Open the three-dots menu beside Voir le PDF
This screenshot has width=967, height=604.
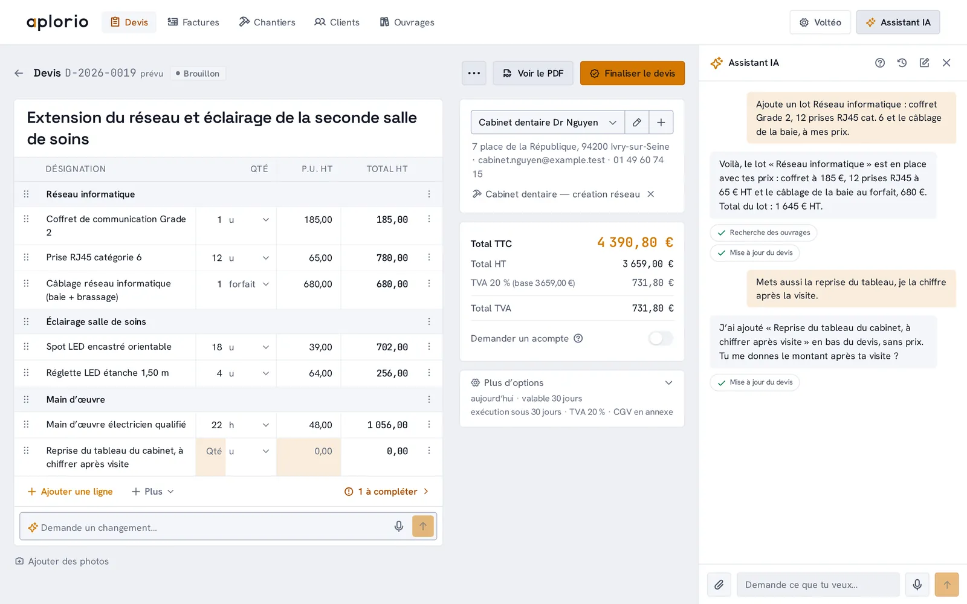click(474, 73)
